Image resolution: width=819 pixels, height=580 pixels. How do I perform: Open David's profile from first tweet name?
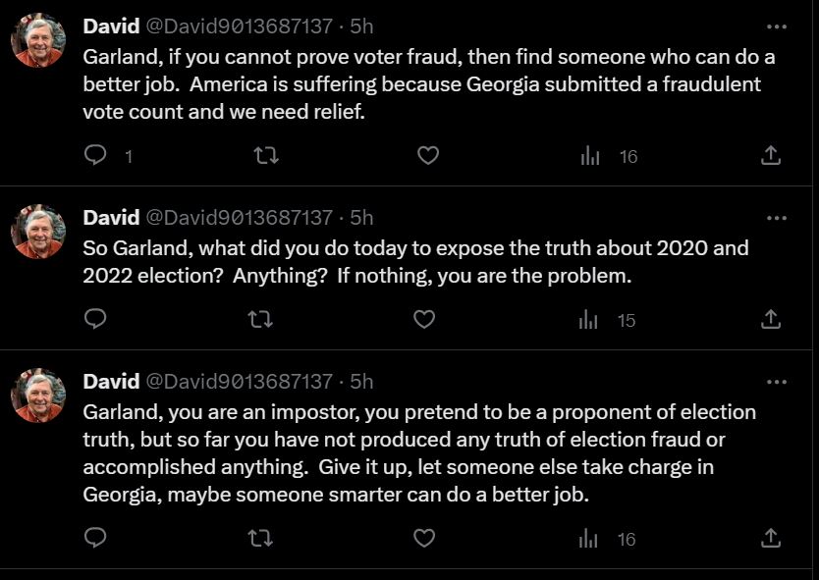(x=110, y=26)
